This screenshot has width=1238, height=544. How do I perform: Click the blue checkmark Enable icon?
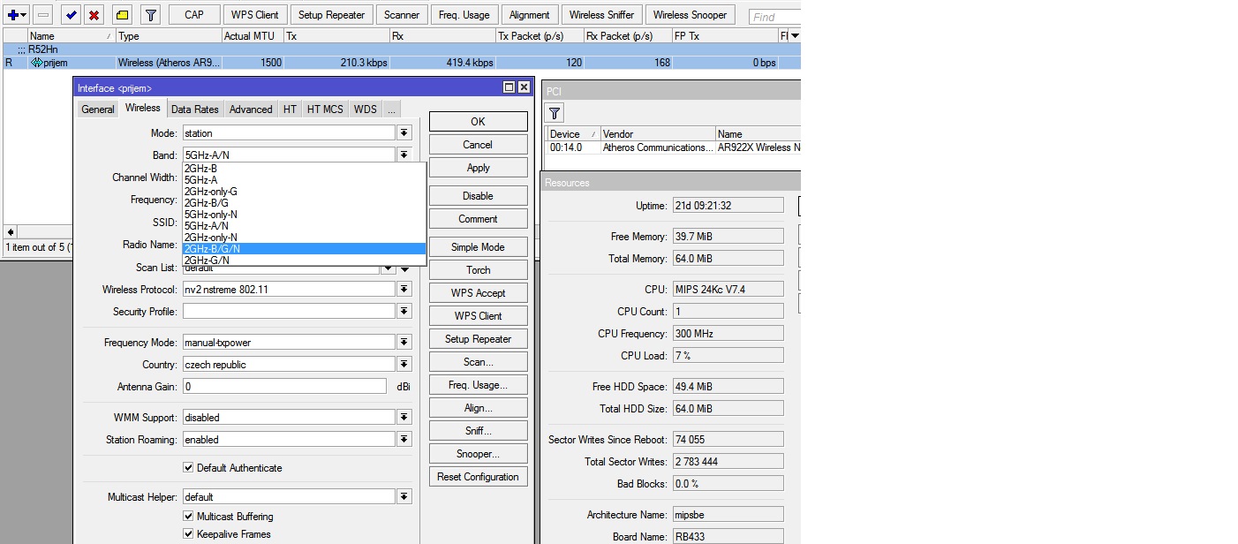coord(72,15)
